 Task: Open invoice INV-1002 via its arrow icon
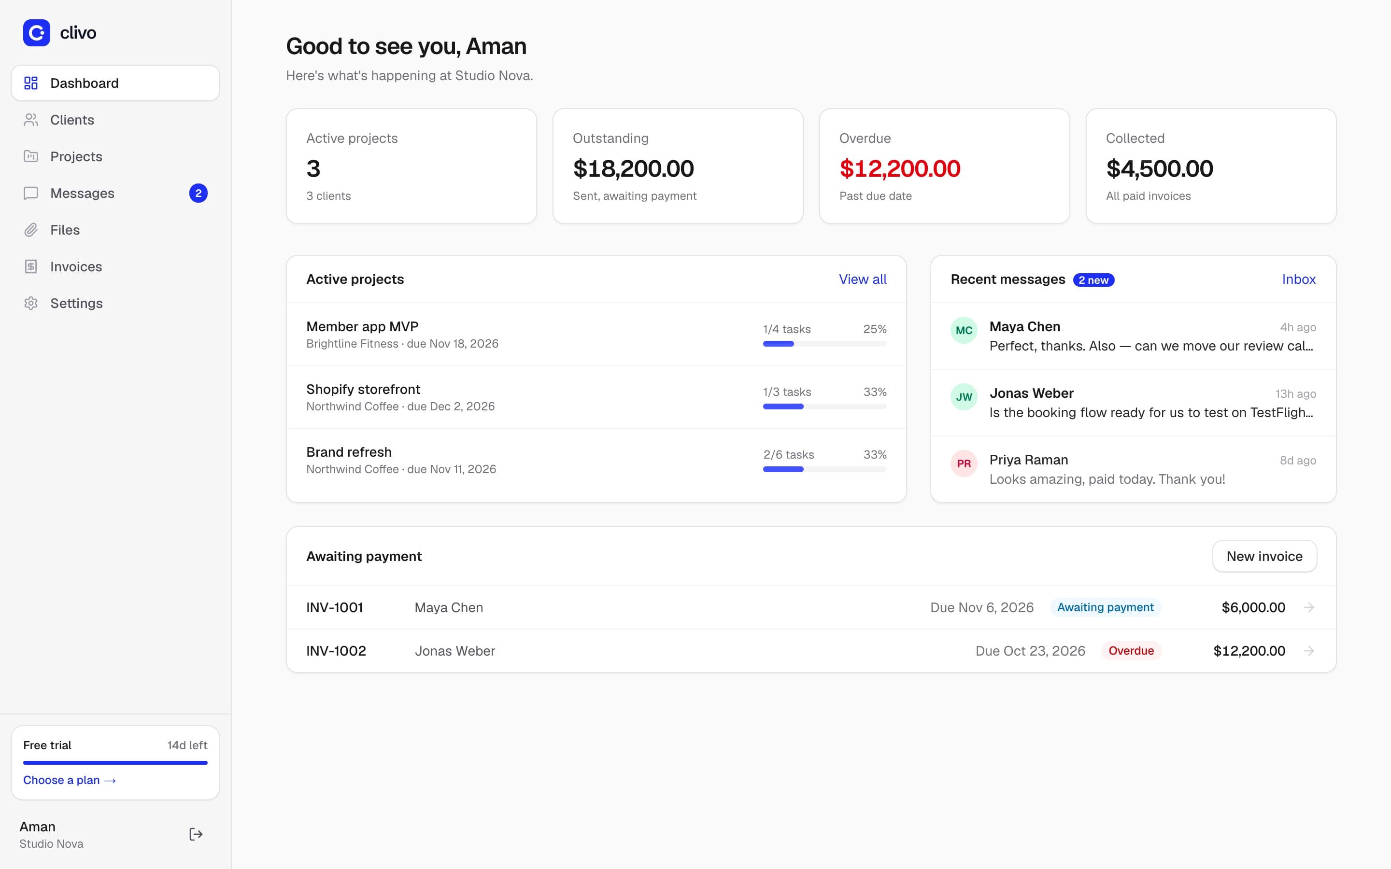tap(1309, 651)
